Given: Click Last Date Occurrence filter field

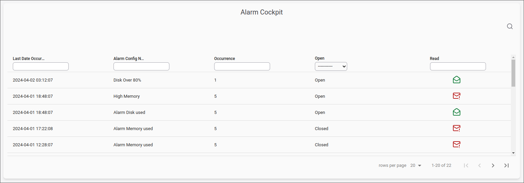Looking at the screenshot, I should click(41, 66).
